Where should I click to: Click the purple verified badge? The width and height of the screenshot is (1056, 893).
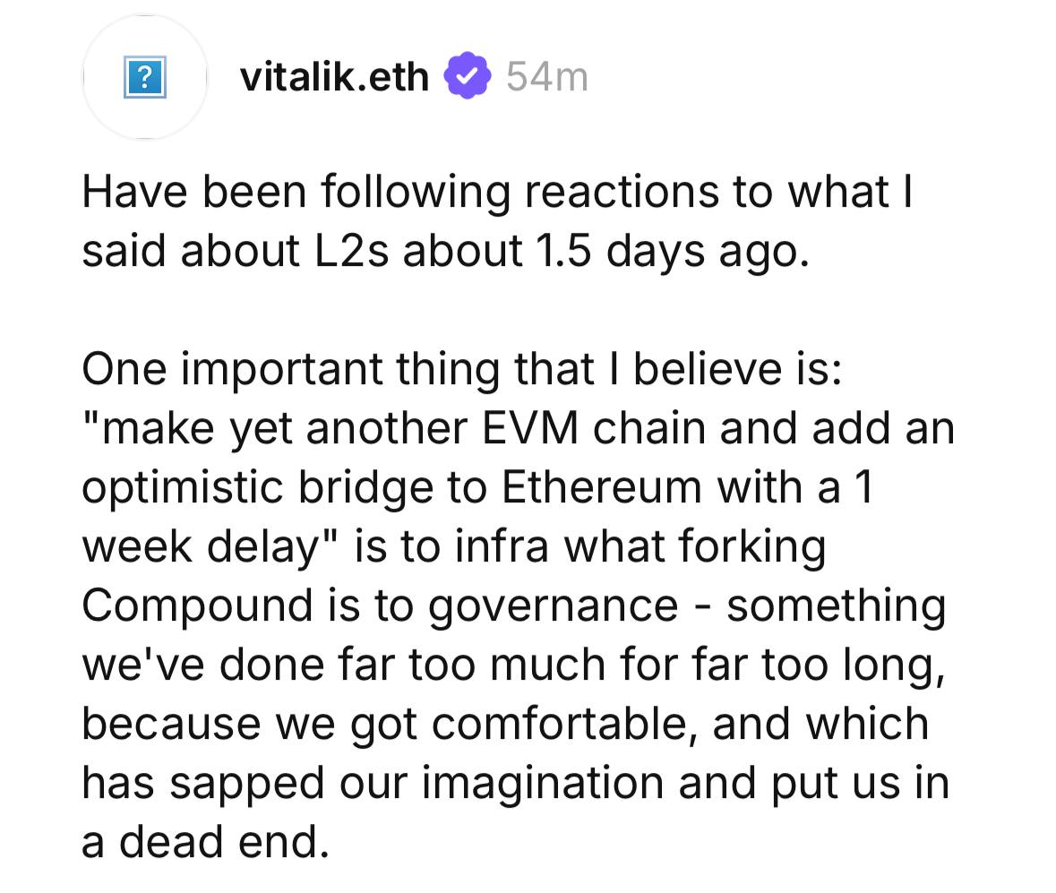[x=468, y=76]
